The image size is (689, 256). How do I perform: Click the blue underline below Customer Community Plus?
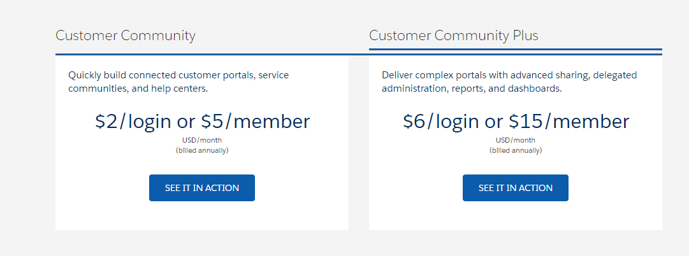click(515, 49)
